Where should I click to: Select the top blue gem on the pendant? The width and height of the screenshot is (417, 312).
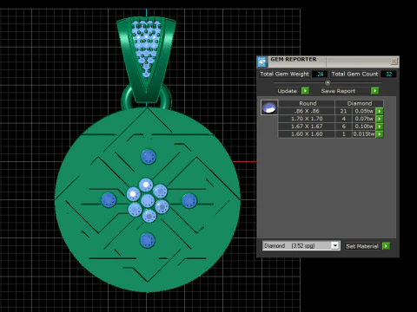point(149,157)
